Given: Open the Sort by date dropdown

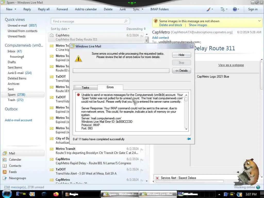Looking at the screenshot, I should (60, 29).
